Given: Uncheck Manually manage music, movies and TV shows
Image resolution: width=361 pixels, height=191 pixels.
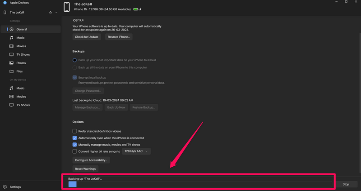Looking at the screenshot, I should [x=74, y=145].
